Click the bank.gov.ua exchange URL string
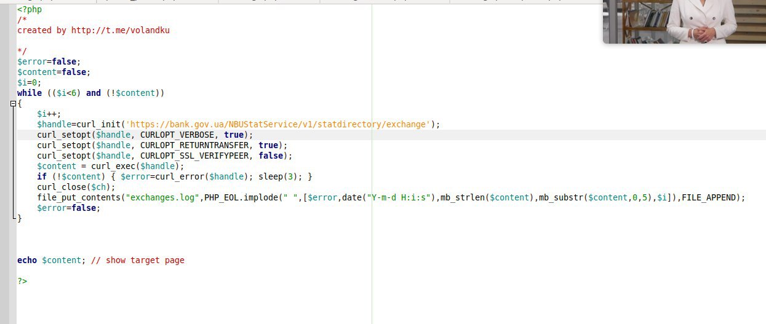The height and width of the screenshot is (324, 766). tap(278, 124)
